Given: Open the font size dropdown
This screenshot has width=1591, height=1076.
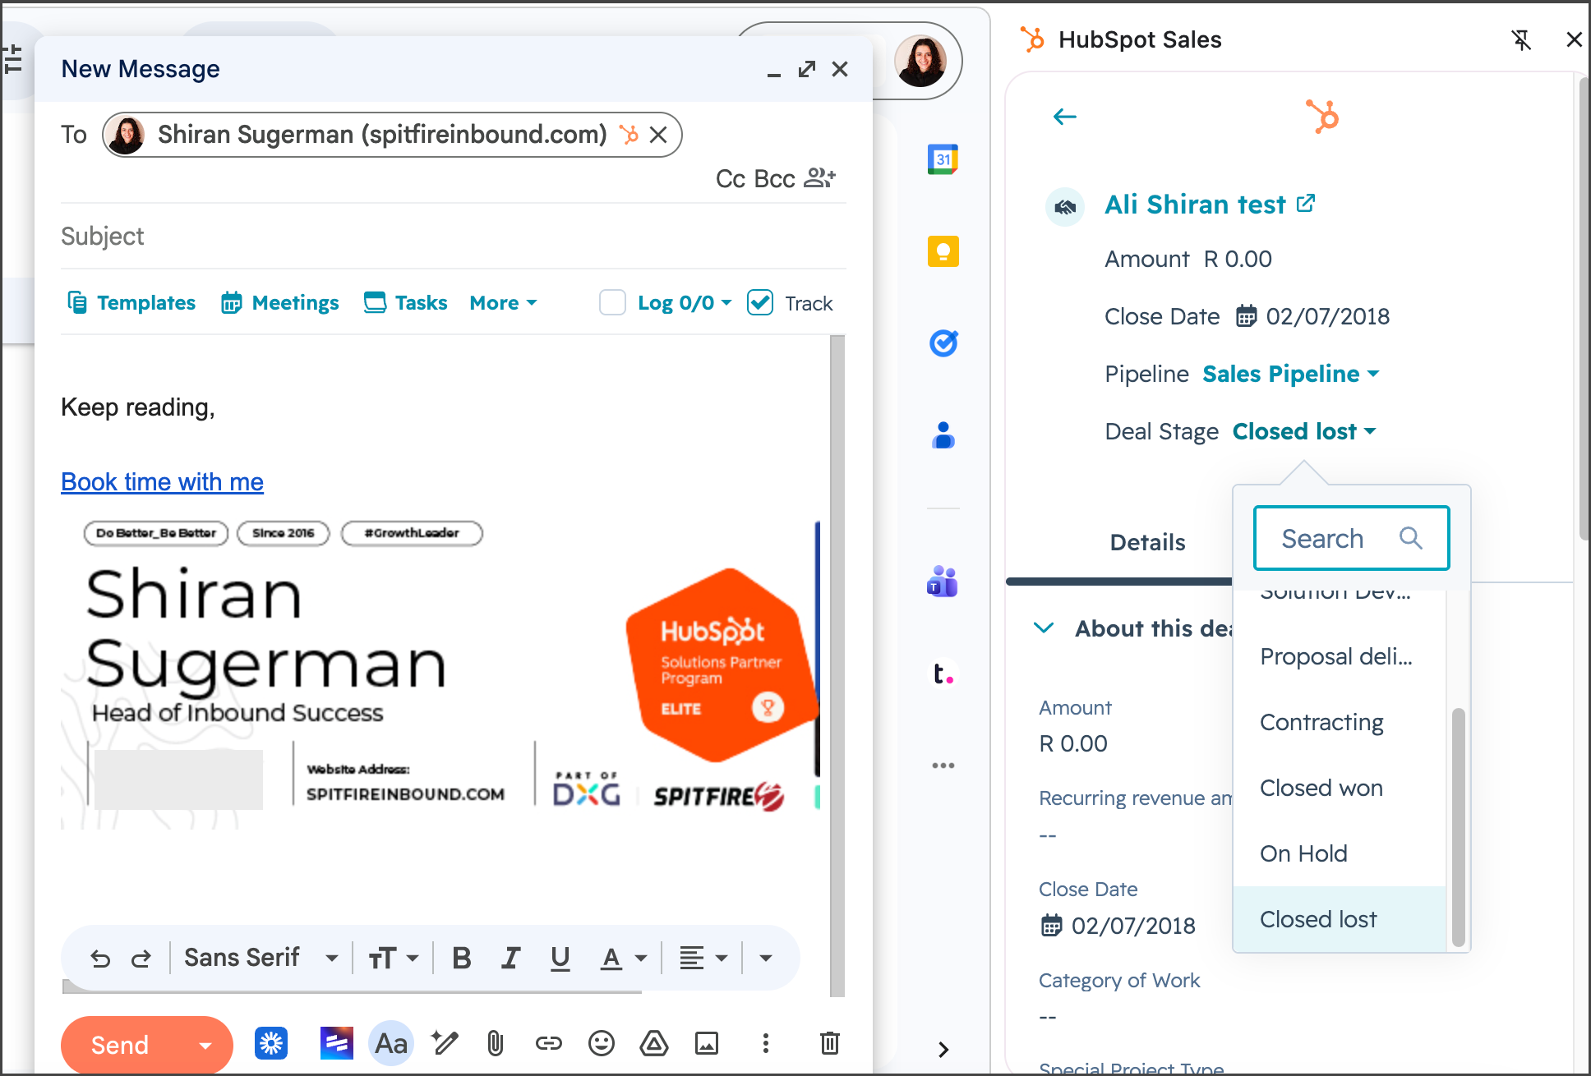Looking at the screenshot, I should pyautogui.click(x=394, y=958).
